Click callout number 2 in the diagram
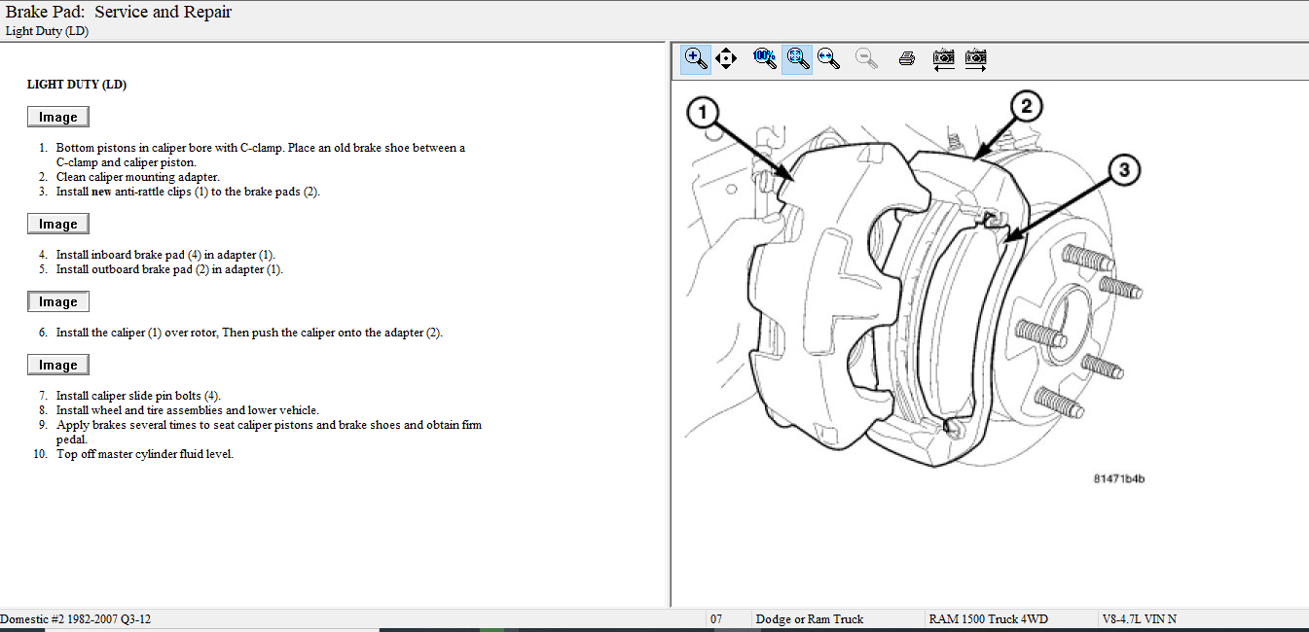Viewport: 1309px width, 632px height. click(x=1026, y=106)
